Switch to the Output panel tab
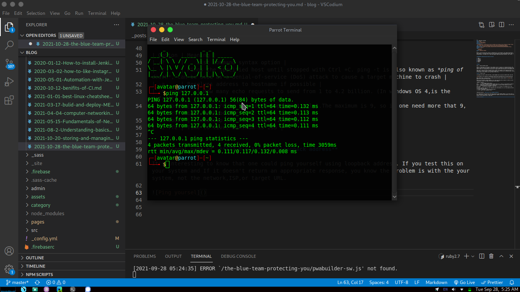This screenshot has width=520, height=292. [173, 256]
